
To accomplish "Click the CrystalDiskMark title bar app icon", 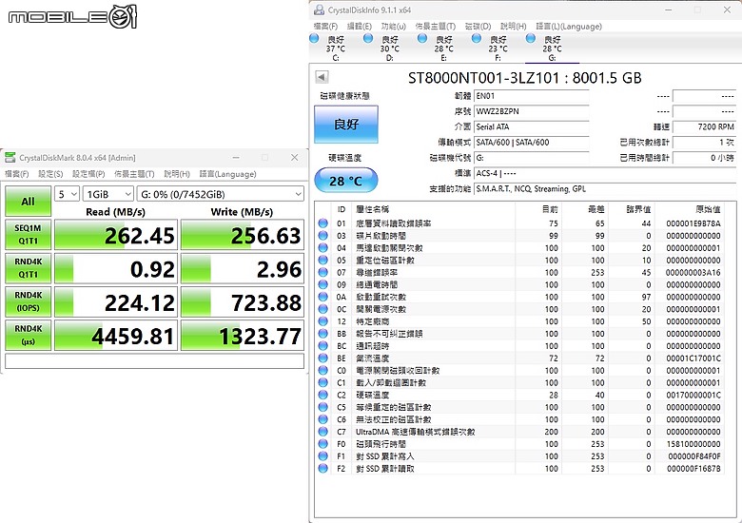I will coord(10,158).
